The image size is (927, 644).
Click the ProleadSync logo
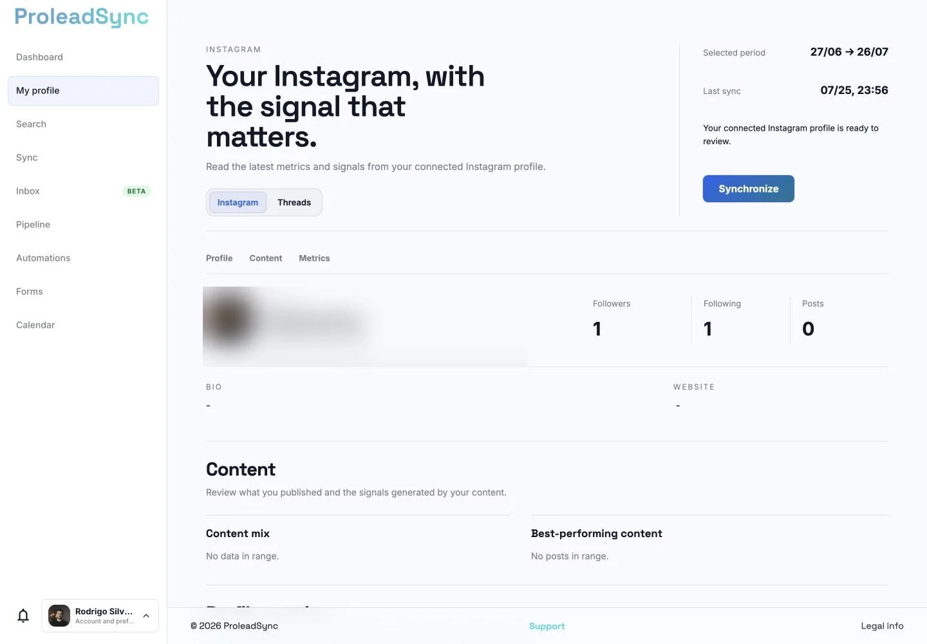click(x=81, y=17)
